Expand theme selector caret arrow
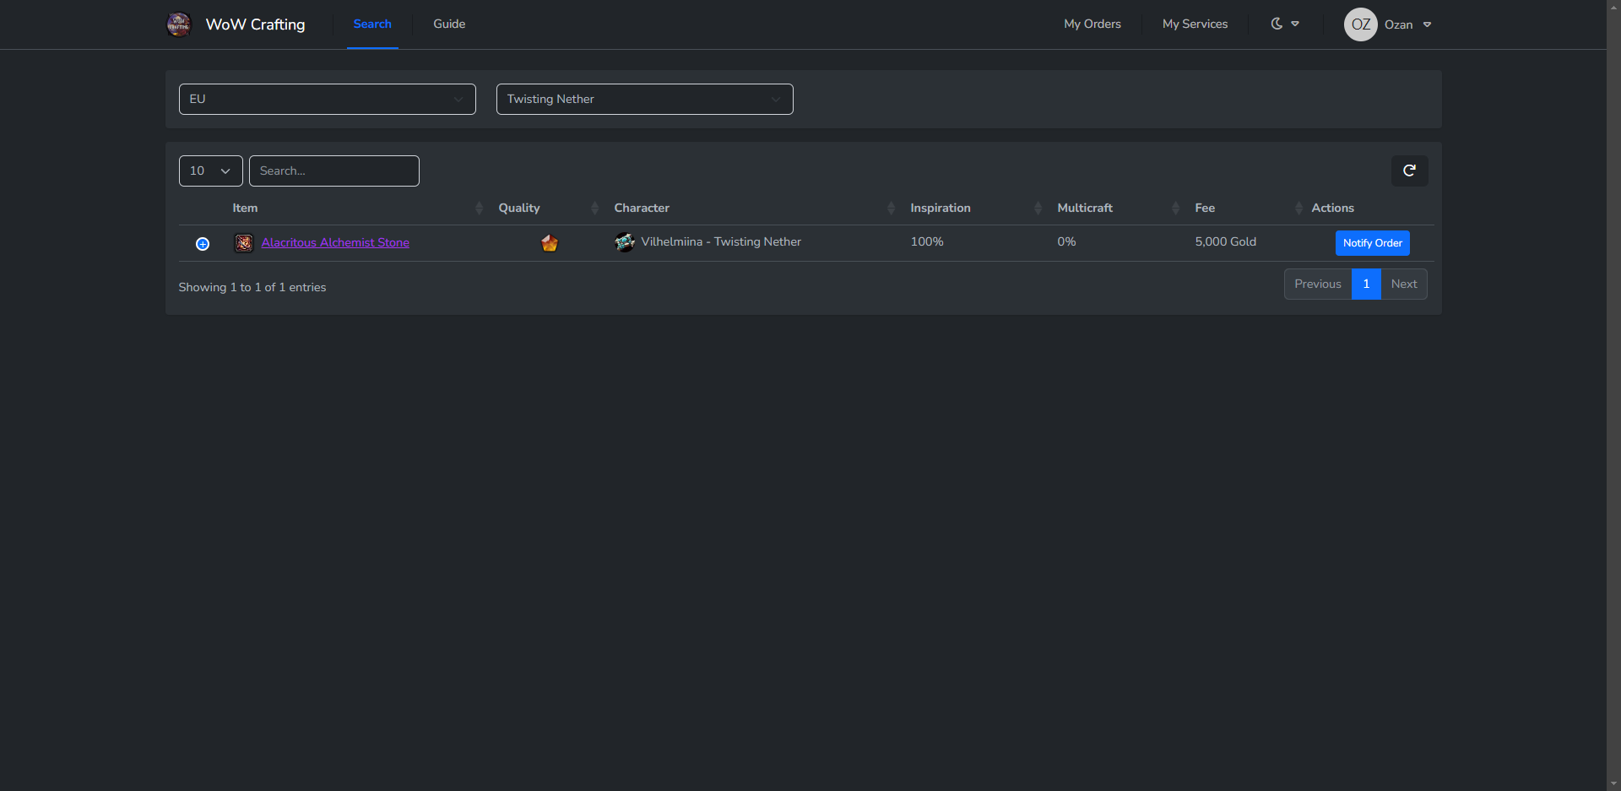The height and width of the screenshot is (791, 1621). pyautogui.click(x=1295, y=24)
